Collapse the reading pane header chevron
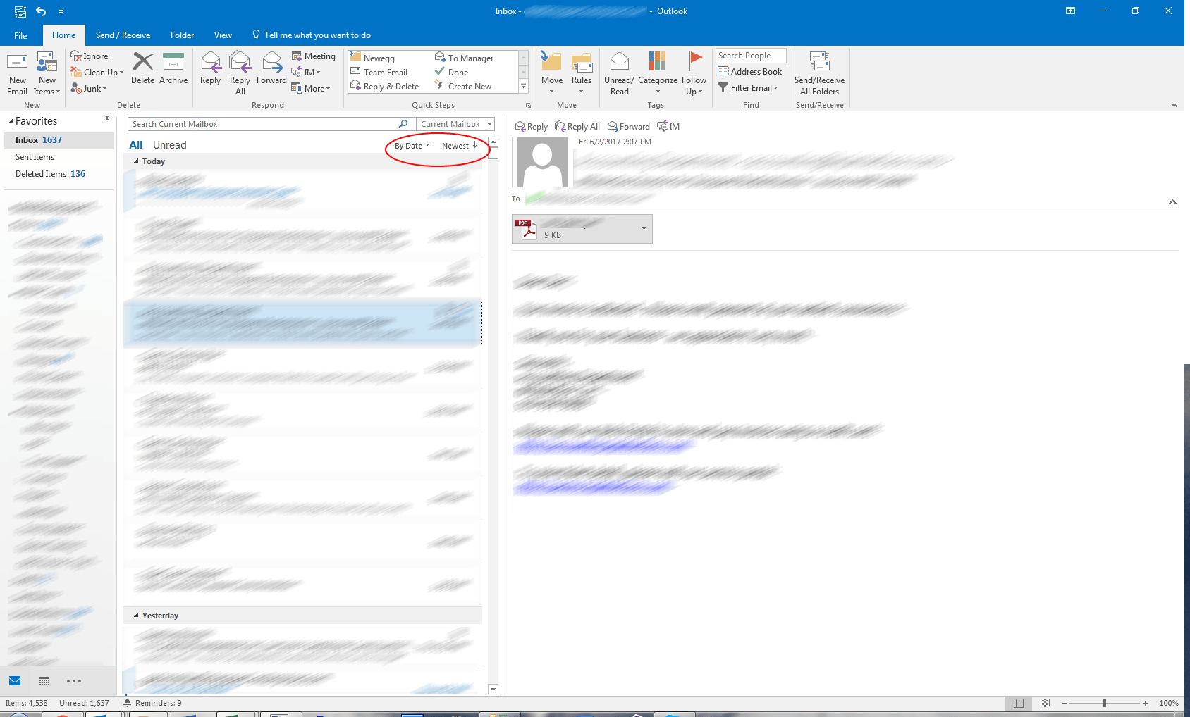This screenshot has height=717, width=1190. (x=1172, y=201)
